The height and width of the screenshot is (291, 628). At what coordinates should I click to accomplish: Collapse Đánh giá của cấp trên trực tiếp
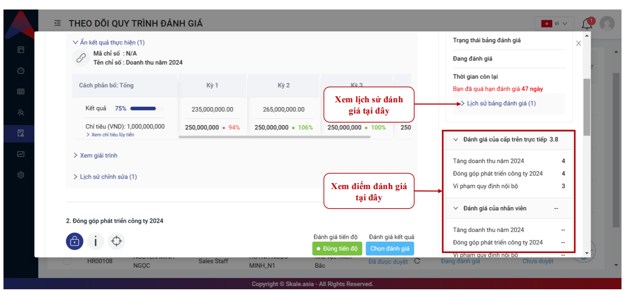[x=456, y=139]
